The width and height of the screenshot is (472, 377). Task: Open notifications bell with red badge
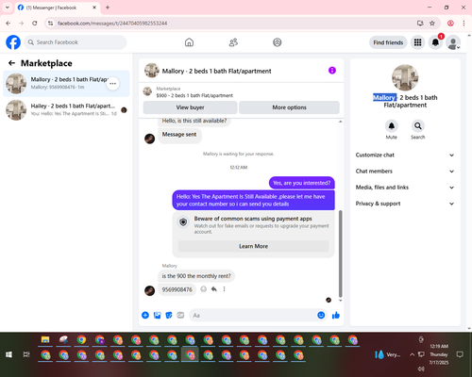[x=435, y=42]
